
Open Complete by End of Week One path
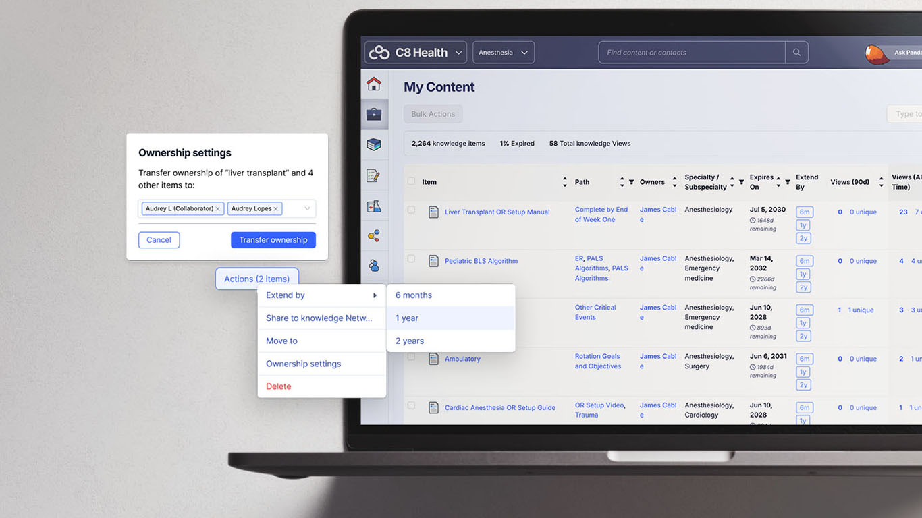(601, 214)
